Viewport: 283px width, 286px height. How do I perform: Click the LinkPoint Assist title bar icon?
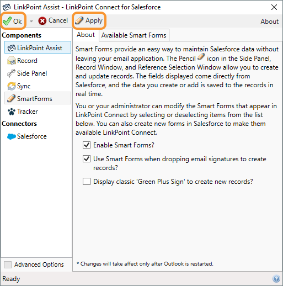(7, 7)
